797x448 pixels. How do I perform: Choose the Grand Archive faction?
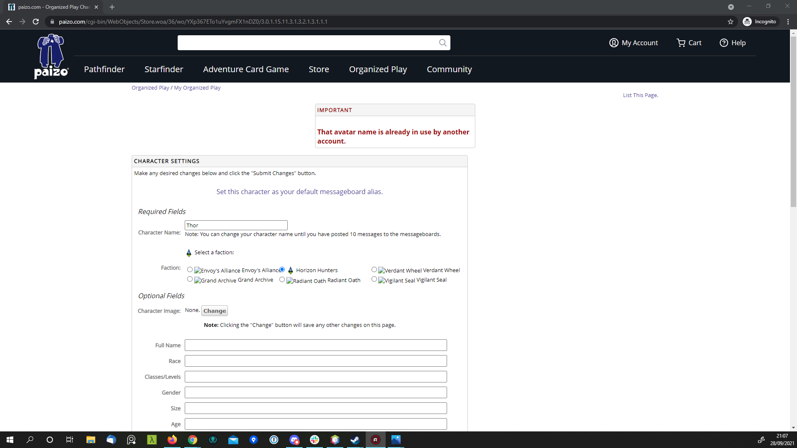[190, 279]
